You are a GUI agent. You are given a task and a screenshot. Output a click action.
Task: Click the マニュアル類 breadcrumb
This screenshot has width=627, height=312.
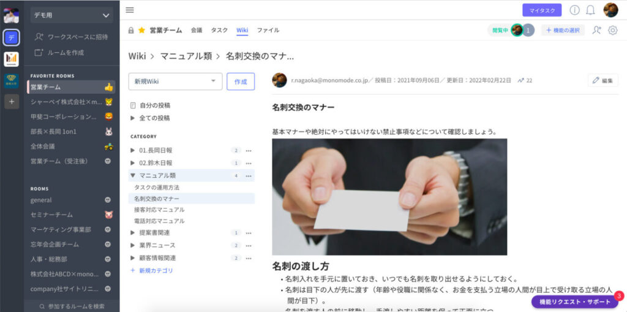click(186, 56)
